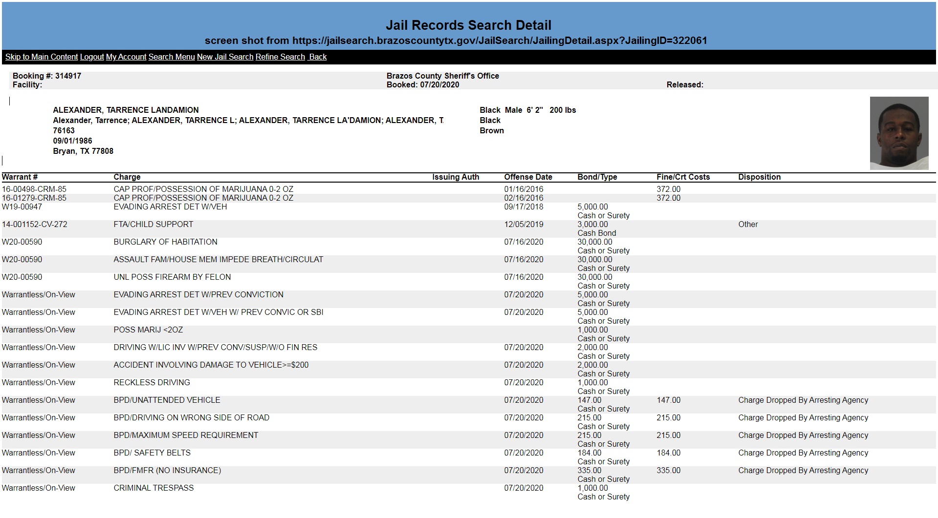This screenshot has height=518, width=938.
Task: Click offense date 12/05/2019
Action: click(524, 224)
